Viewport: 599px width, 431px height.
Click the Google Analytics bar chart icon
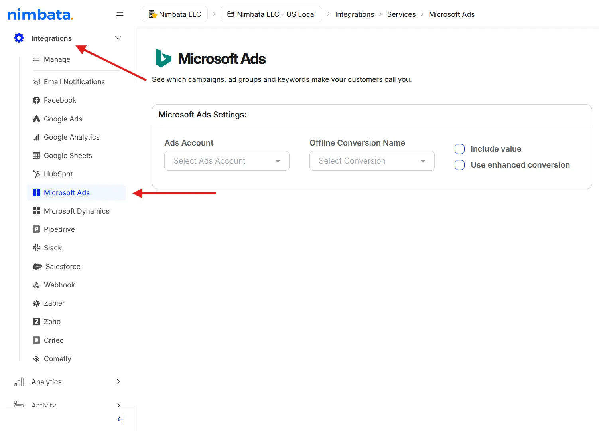[36, 137]
